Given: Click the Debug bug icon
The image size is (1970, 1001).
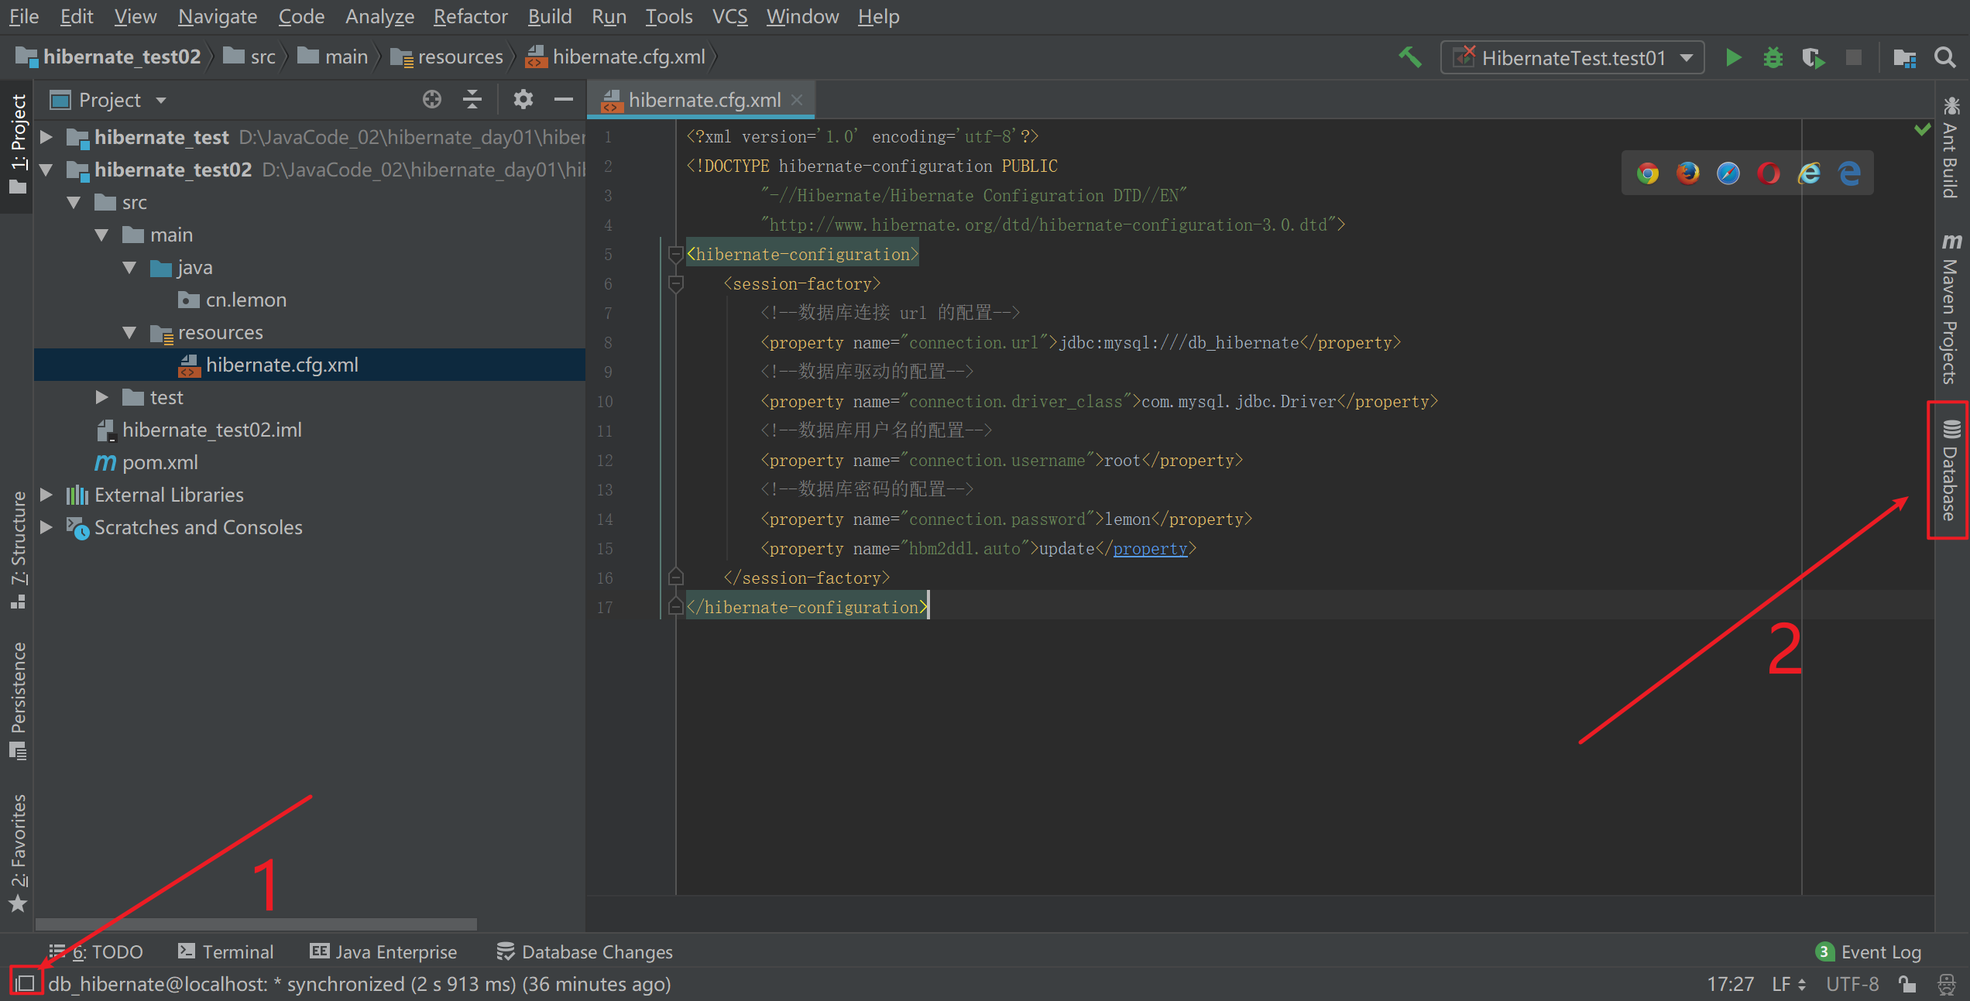Looking at the screenshot, I should coord(1773,58).
